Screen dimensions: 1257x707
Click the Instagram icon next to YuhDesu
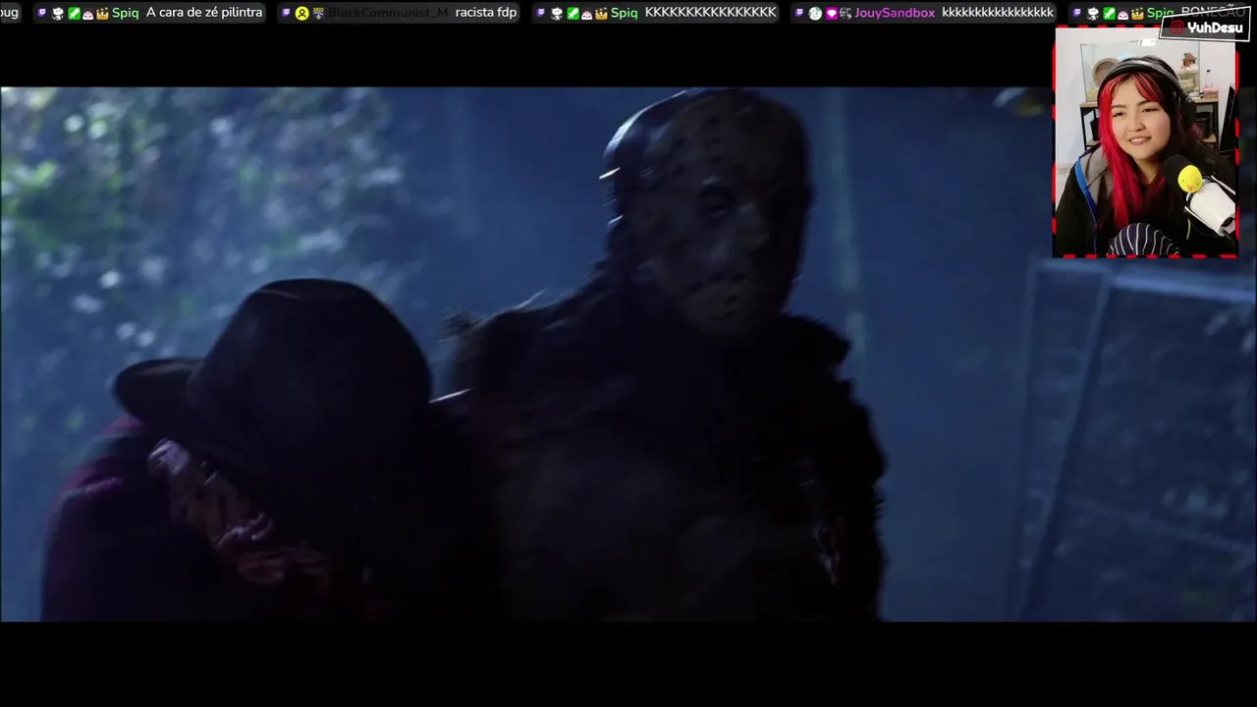point(1179,28)
